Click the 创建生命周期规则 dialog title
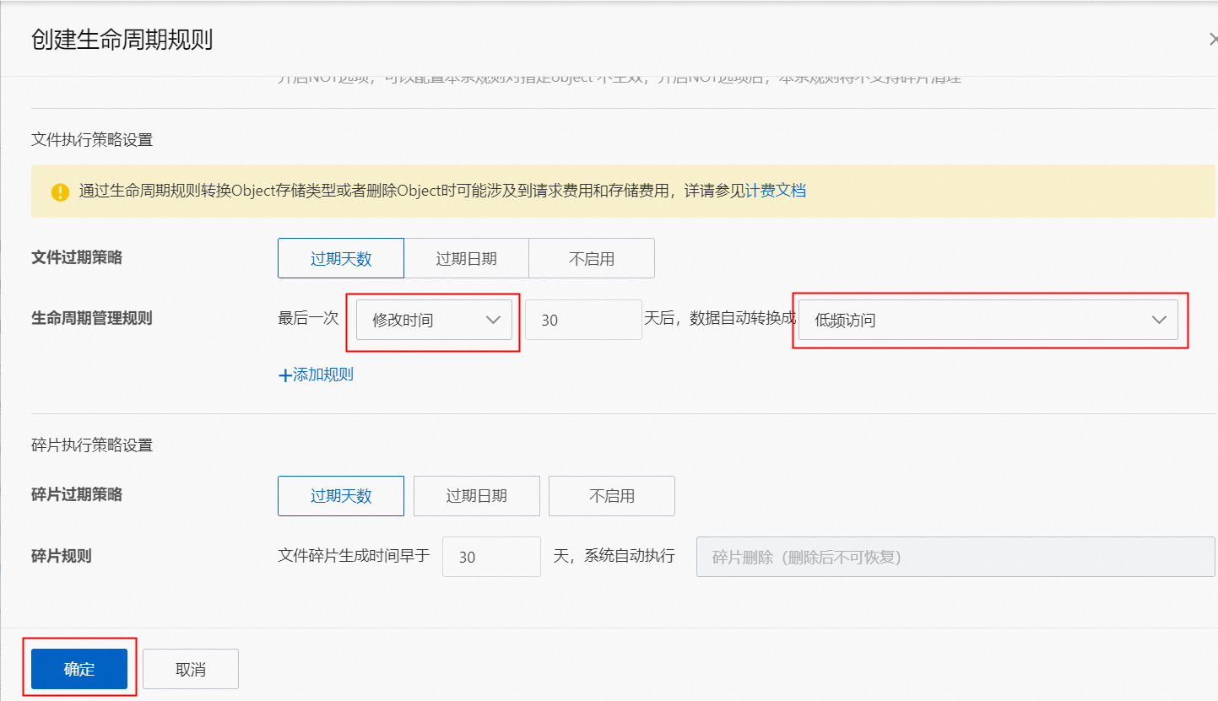Viewport: 1218px width, 701px height. (x=122, y=40)
